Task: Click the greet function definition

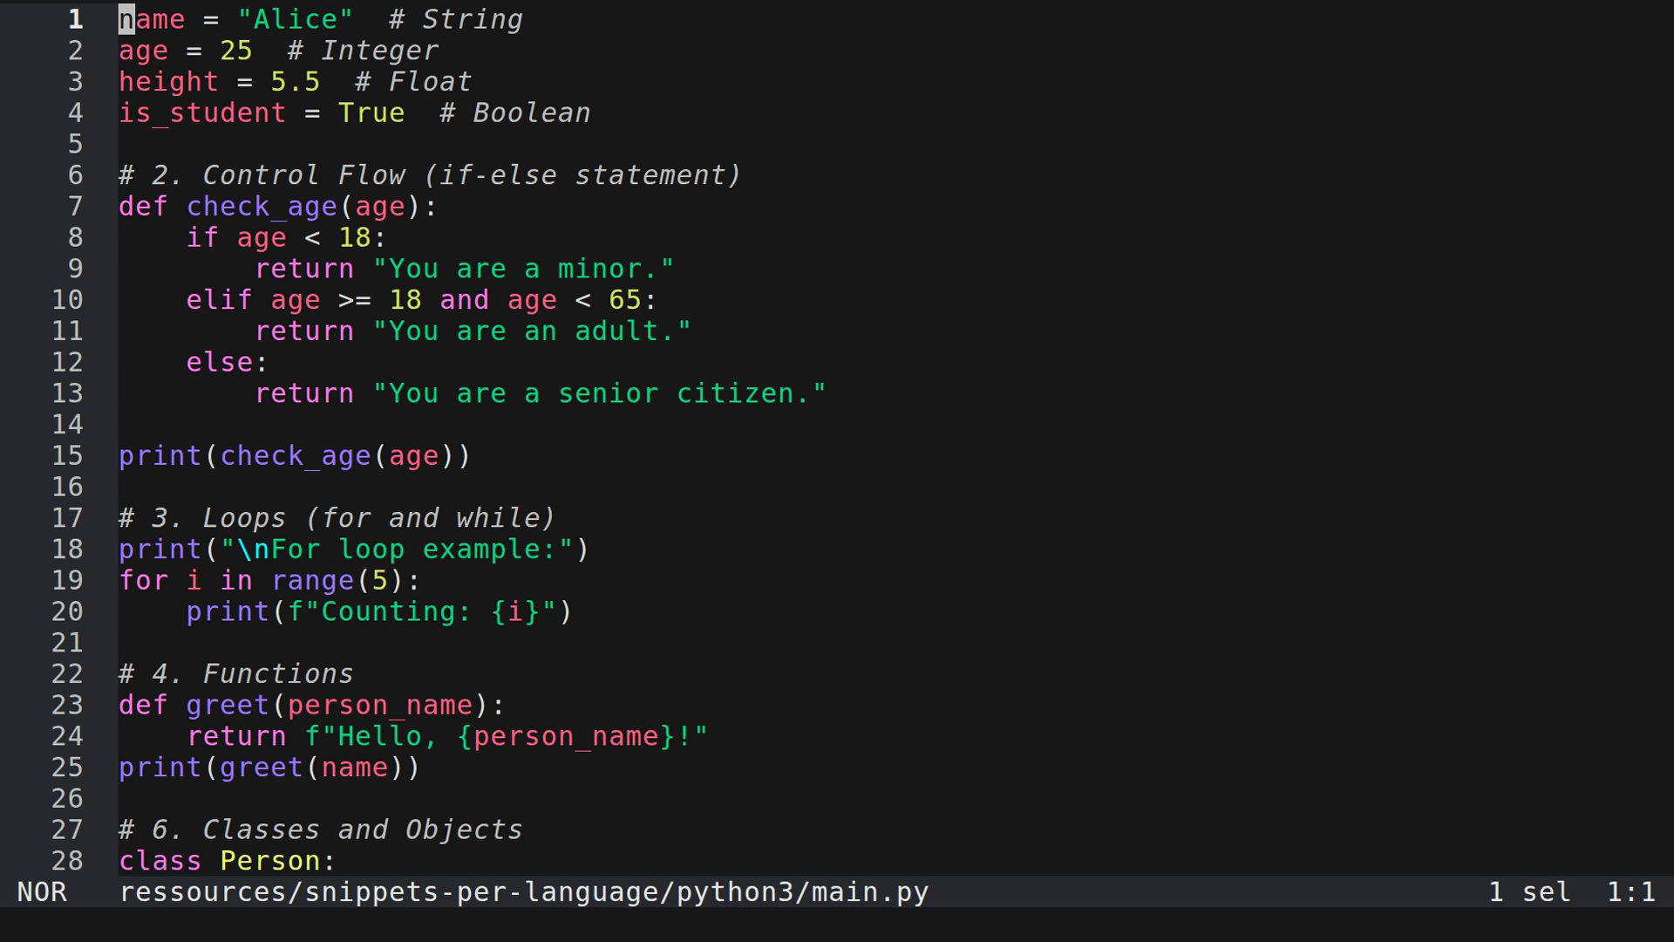Action: (x=227, y=704)
